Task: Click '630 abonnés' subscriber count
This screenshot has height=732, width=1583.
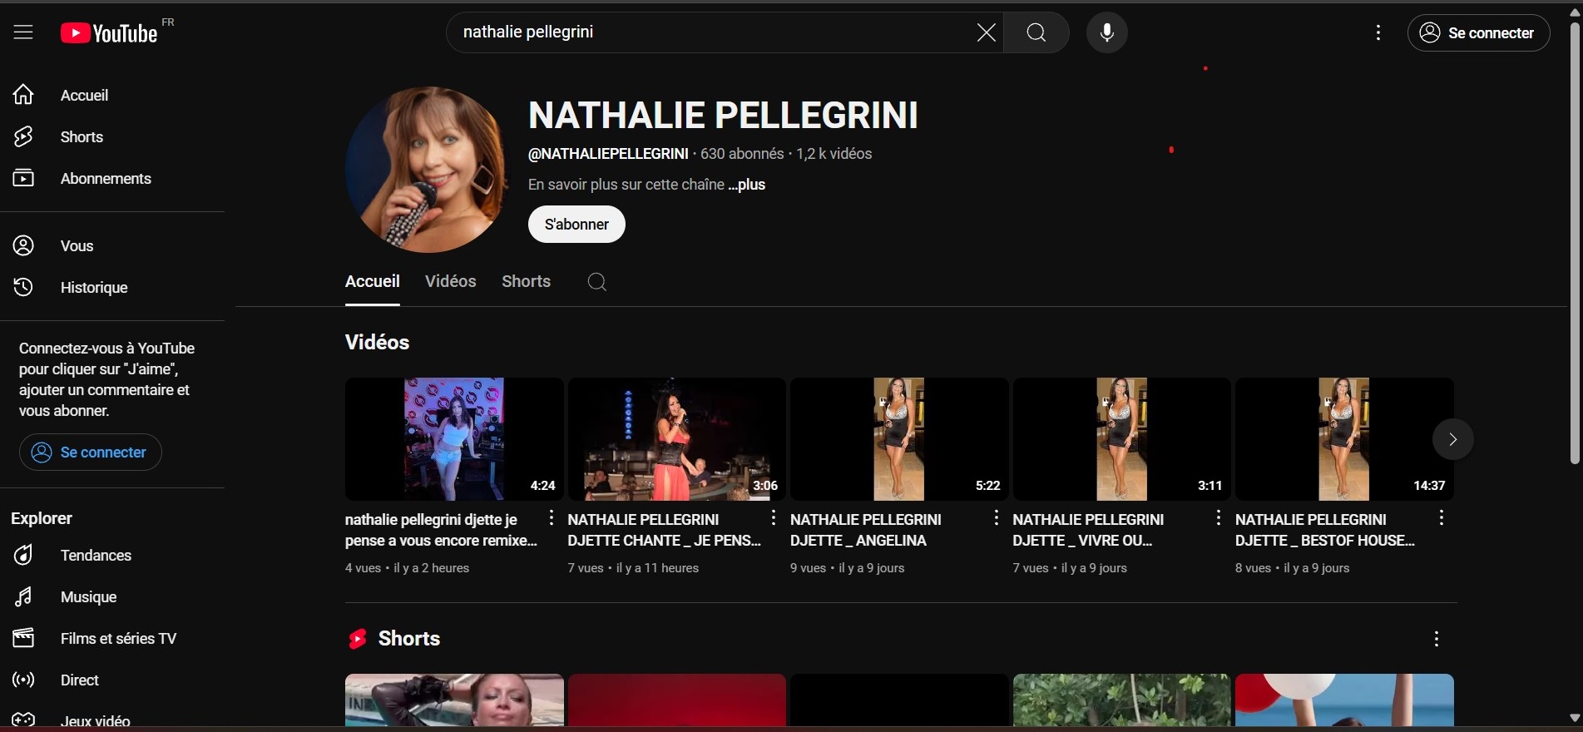Action: [742, 154]
